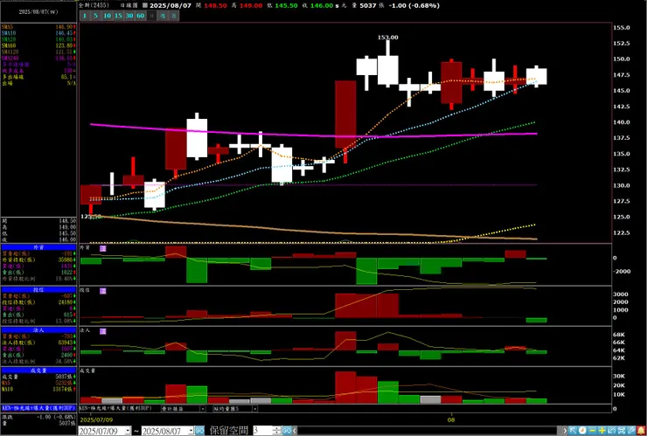
Task: Select the 融資 header in left panel
Action: [x=38, y=247]
